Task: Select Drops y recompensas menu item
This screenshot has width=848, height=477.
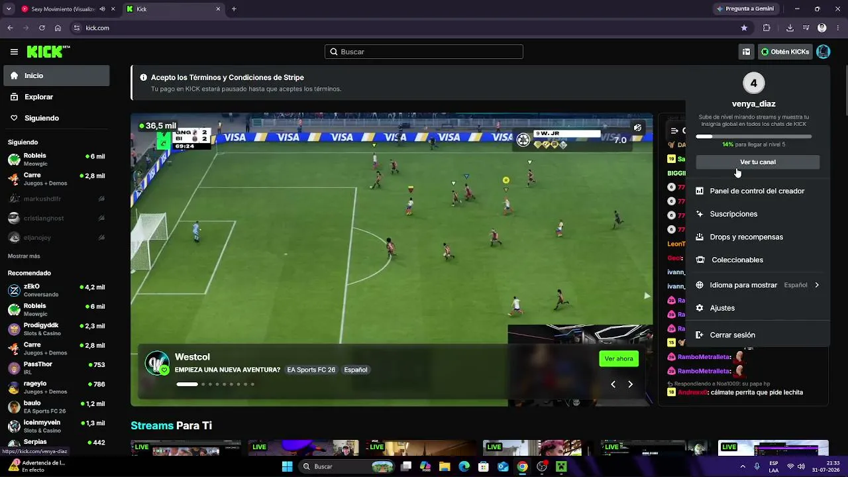Action: click(x=758, y=237)
